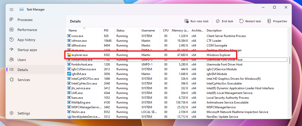
Task: Click the LOCAL SE... username cell
Action: click(x=149, y=112)
